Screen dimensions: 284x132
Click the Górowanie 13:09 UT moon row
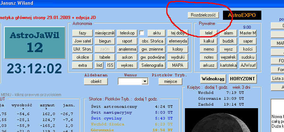[x=221, y=99]
